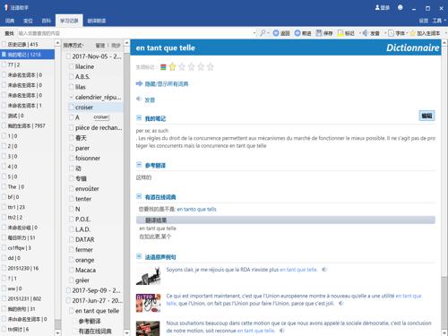The width and height of the screenshot is (448, 336).
Task: Click the blue back arrow icon
Action: point(276,33)
